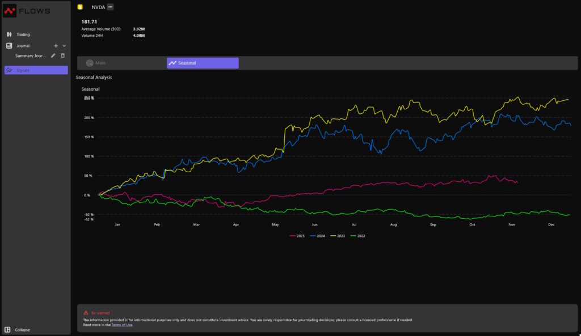This screenshot has width=581, height=336.
Task: Open the NVDA three-dots options menu
Action: (110, 7)
